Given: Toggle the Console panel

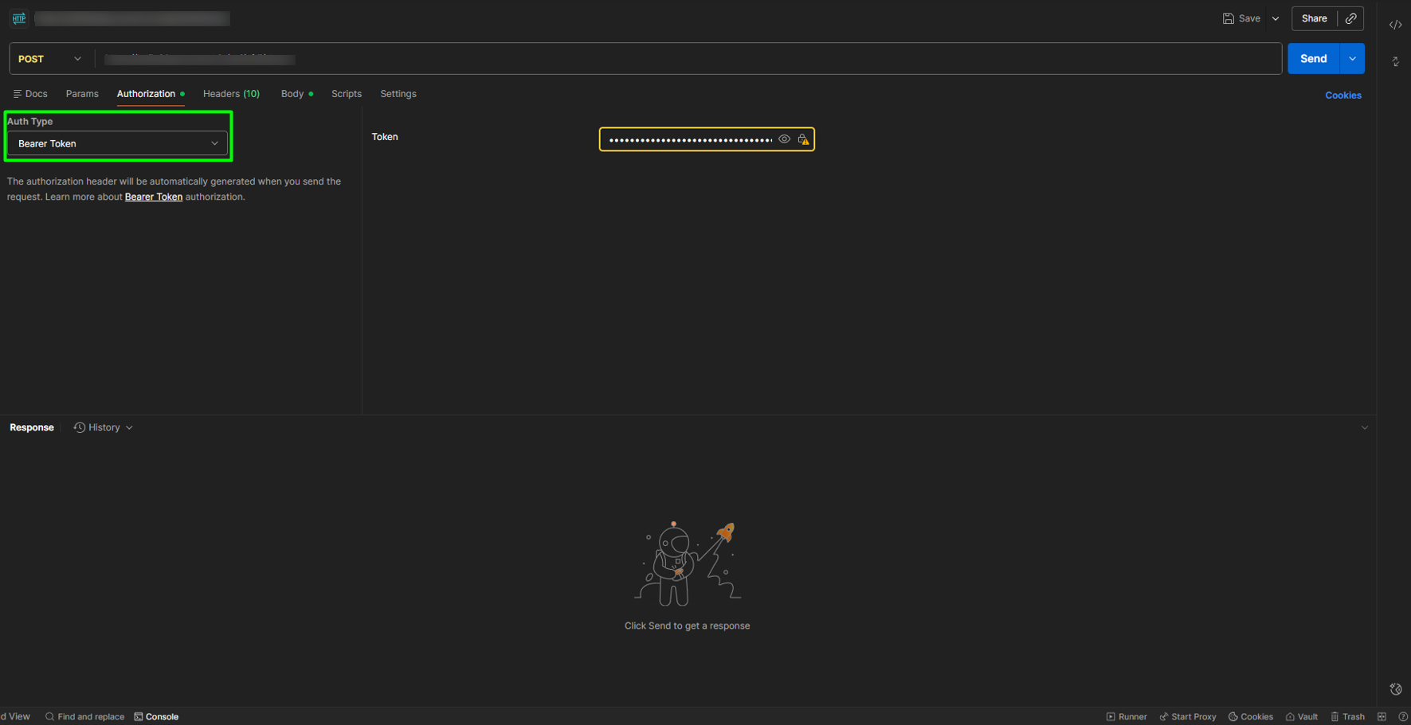Looking at the screenshot, I should (x=156, y=716).
